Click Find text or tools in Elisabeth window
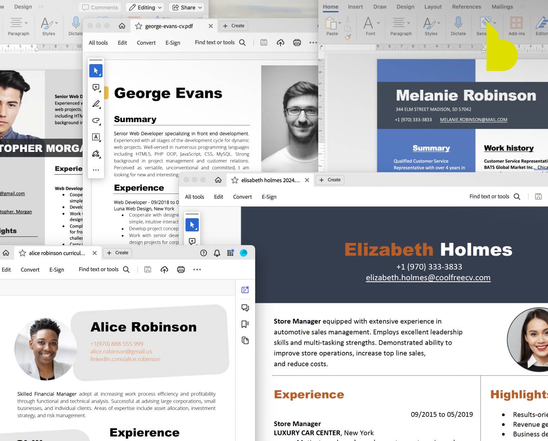Screen dimensions: 548x441 [490, 196]
